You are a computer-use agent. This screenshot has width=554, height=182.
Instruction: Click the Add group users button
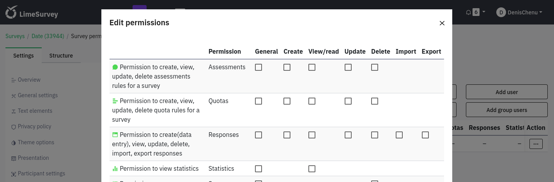506,110
